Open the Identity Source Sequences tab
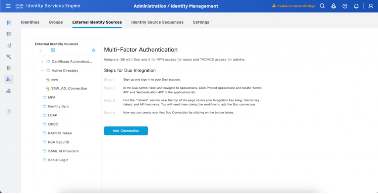 157,22
